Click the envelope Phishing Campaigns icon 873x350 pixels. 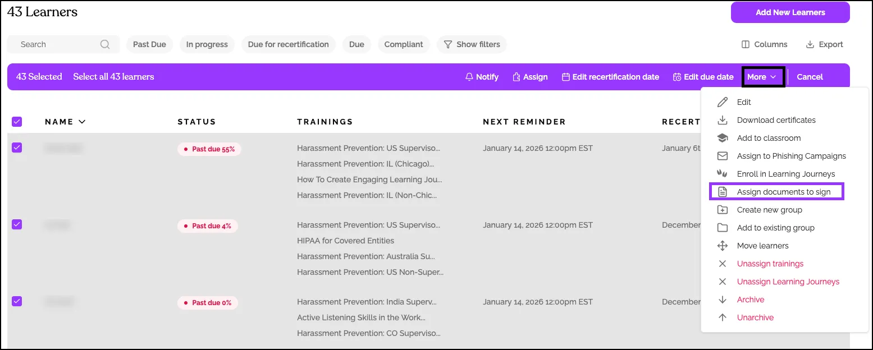723,156
